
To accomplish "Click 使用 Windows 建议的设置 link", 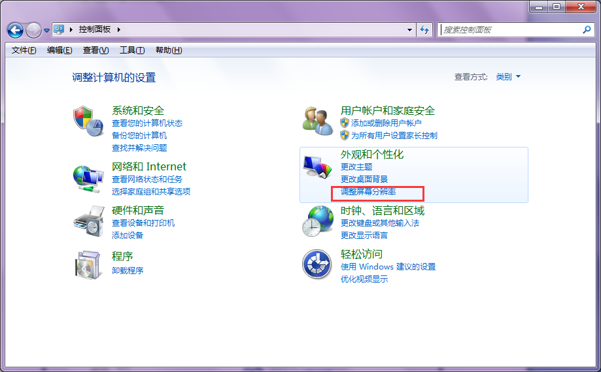I will [388, 267].
